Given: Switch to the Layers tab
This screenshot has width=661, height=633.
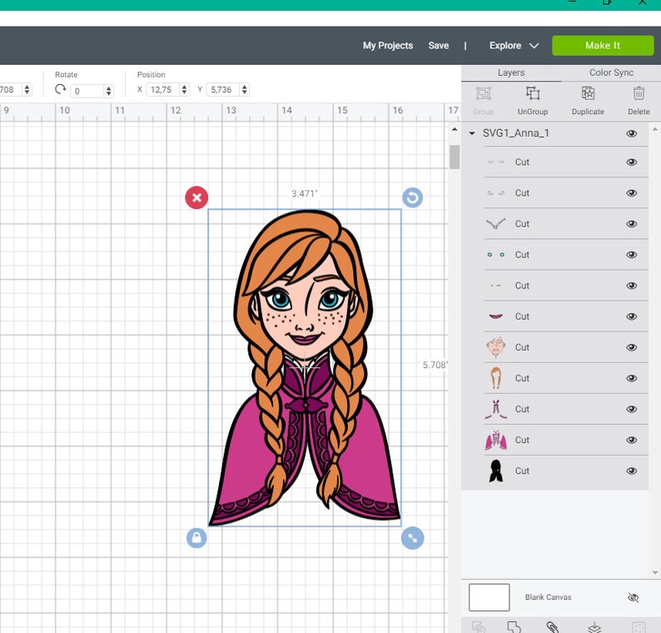Looking at the screenshot, I should (x=511, y=72).
